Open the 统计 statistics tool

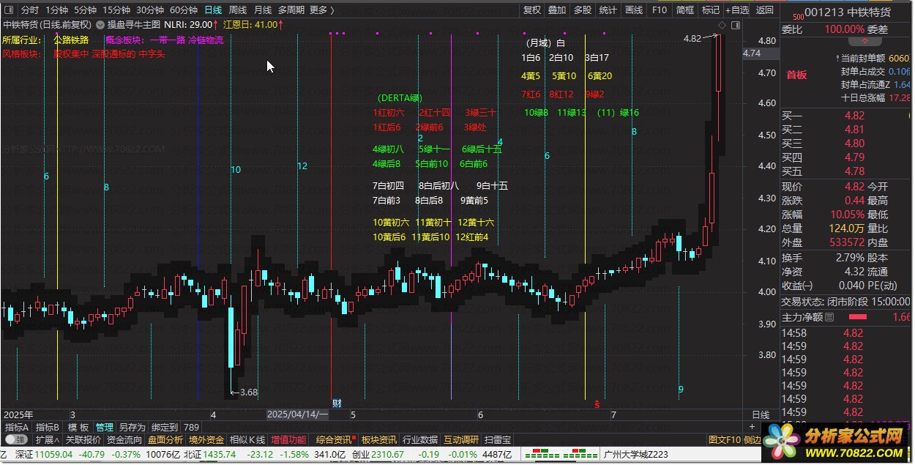pos(608,10)
